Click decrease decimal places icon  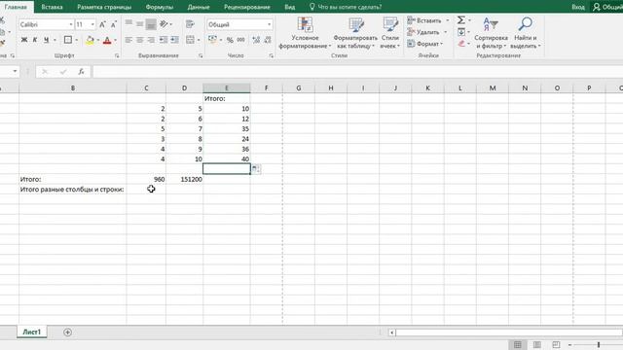pos(268,40)
